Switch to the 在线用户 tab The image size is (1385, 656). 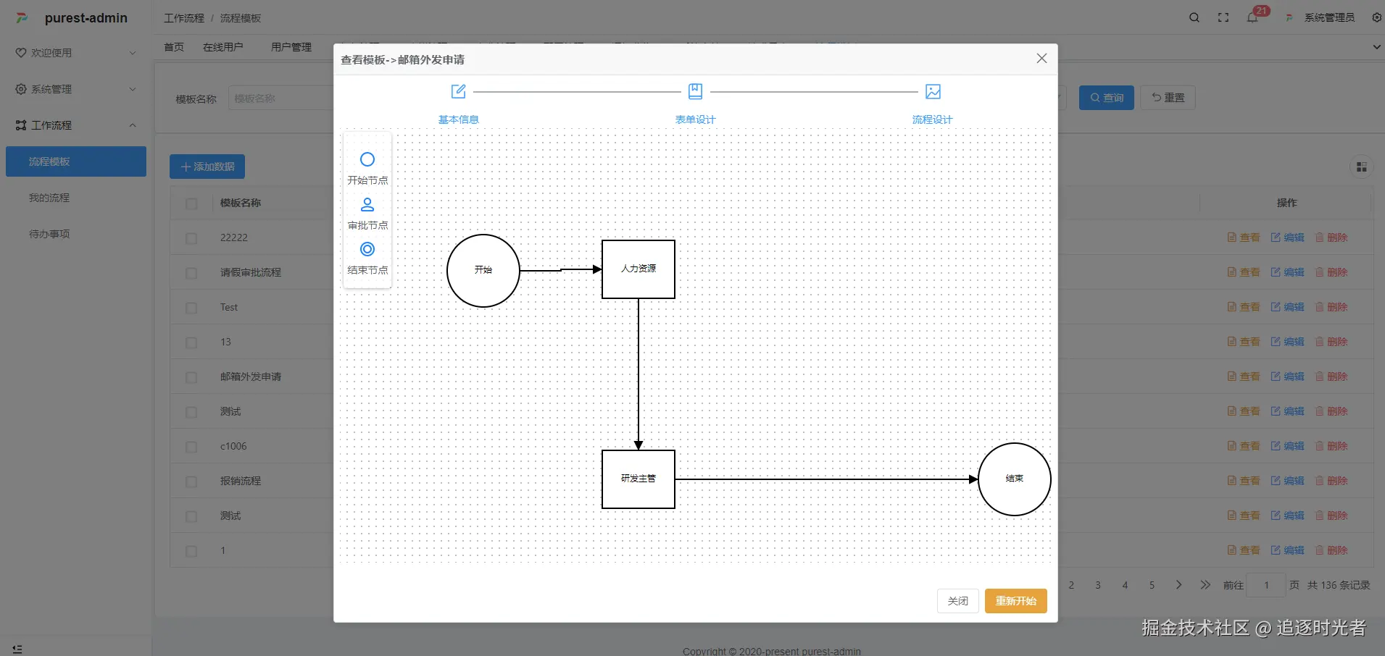pyautogui.click(x=223, y=47)
